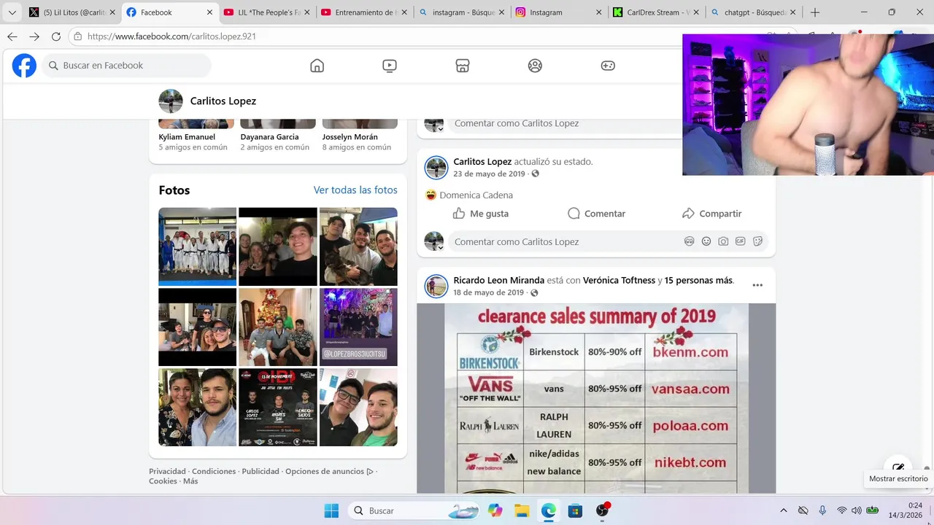Insert avatar sticker in comment box

(689, 241)
